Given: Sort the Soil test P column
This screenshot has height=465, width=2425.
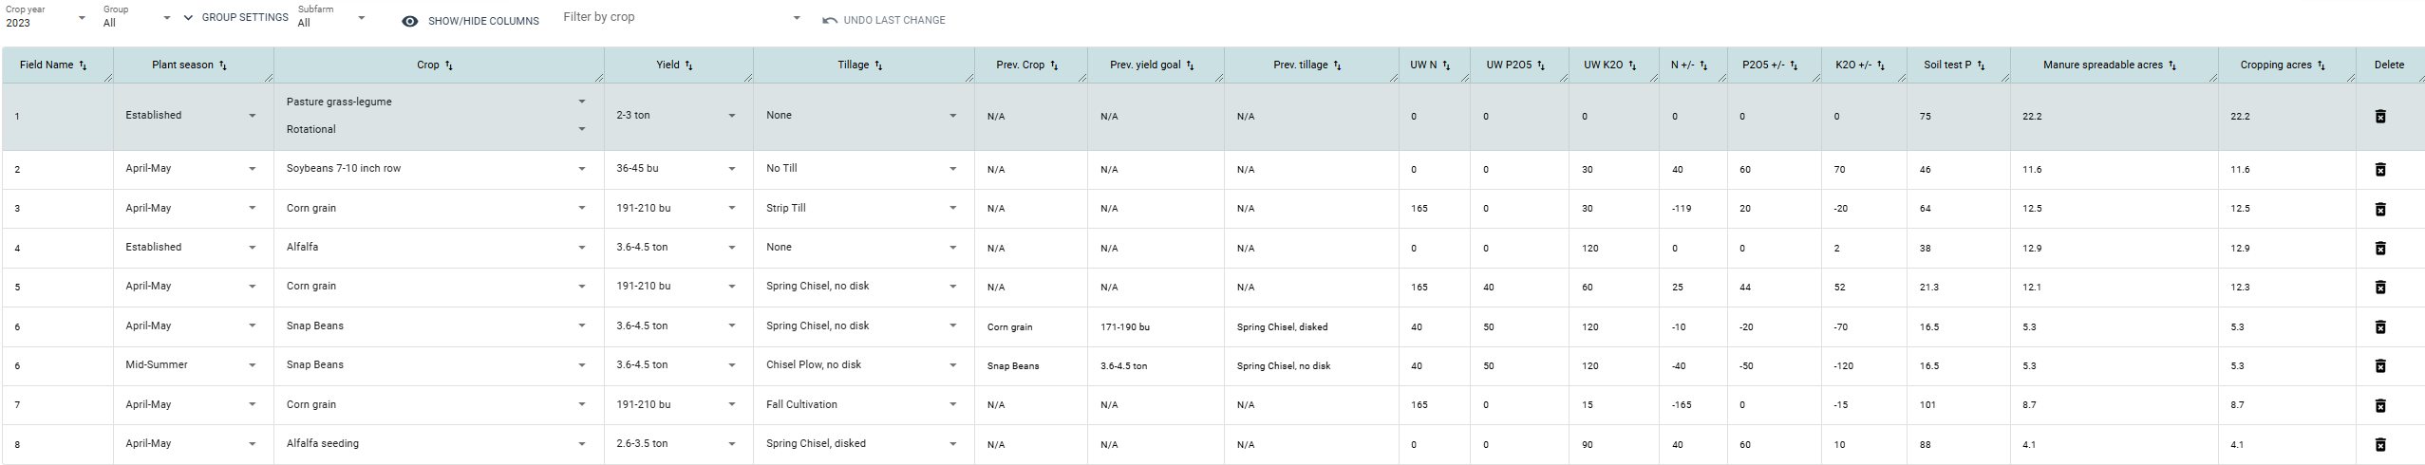Looking at the screenshot, I should click(1981, 65).
